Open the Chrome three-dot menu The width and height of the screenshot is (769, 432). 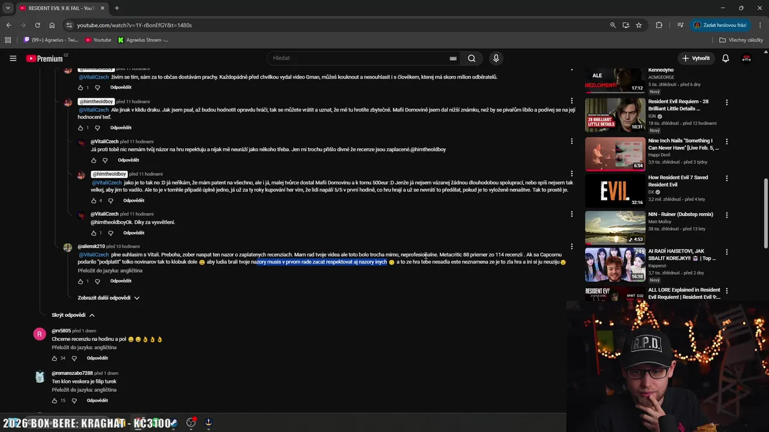click(x=760, y=25)
